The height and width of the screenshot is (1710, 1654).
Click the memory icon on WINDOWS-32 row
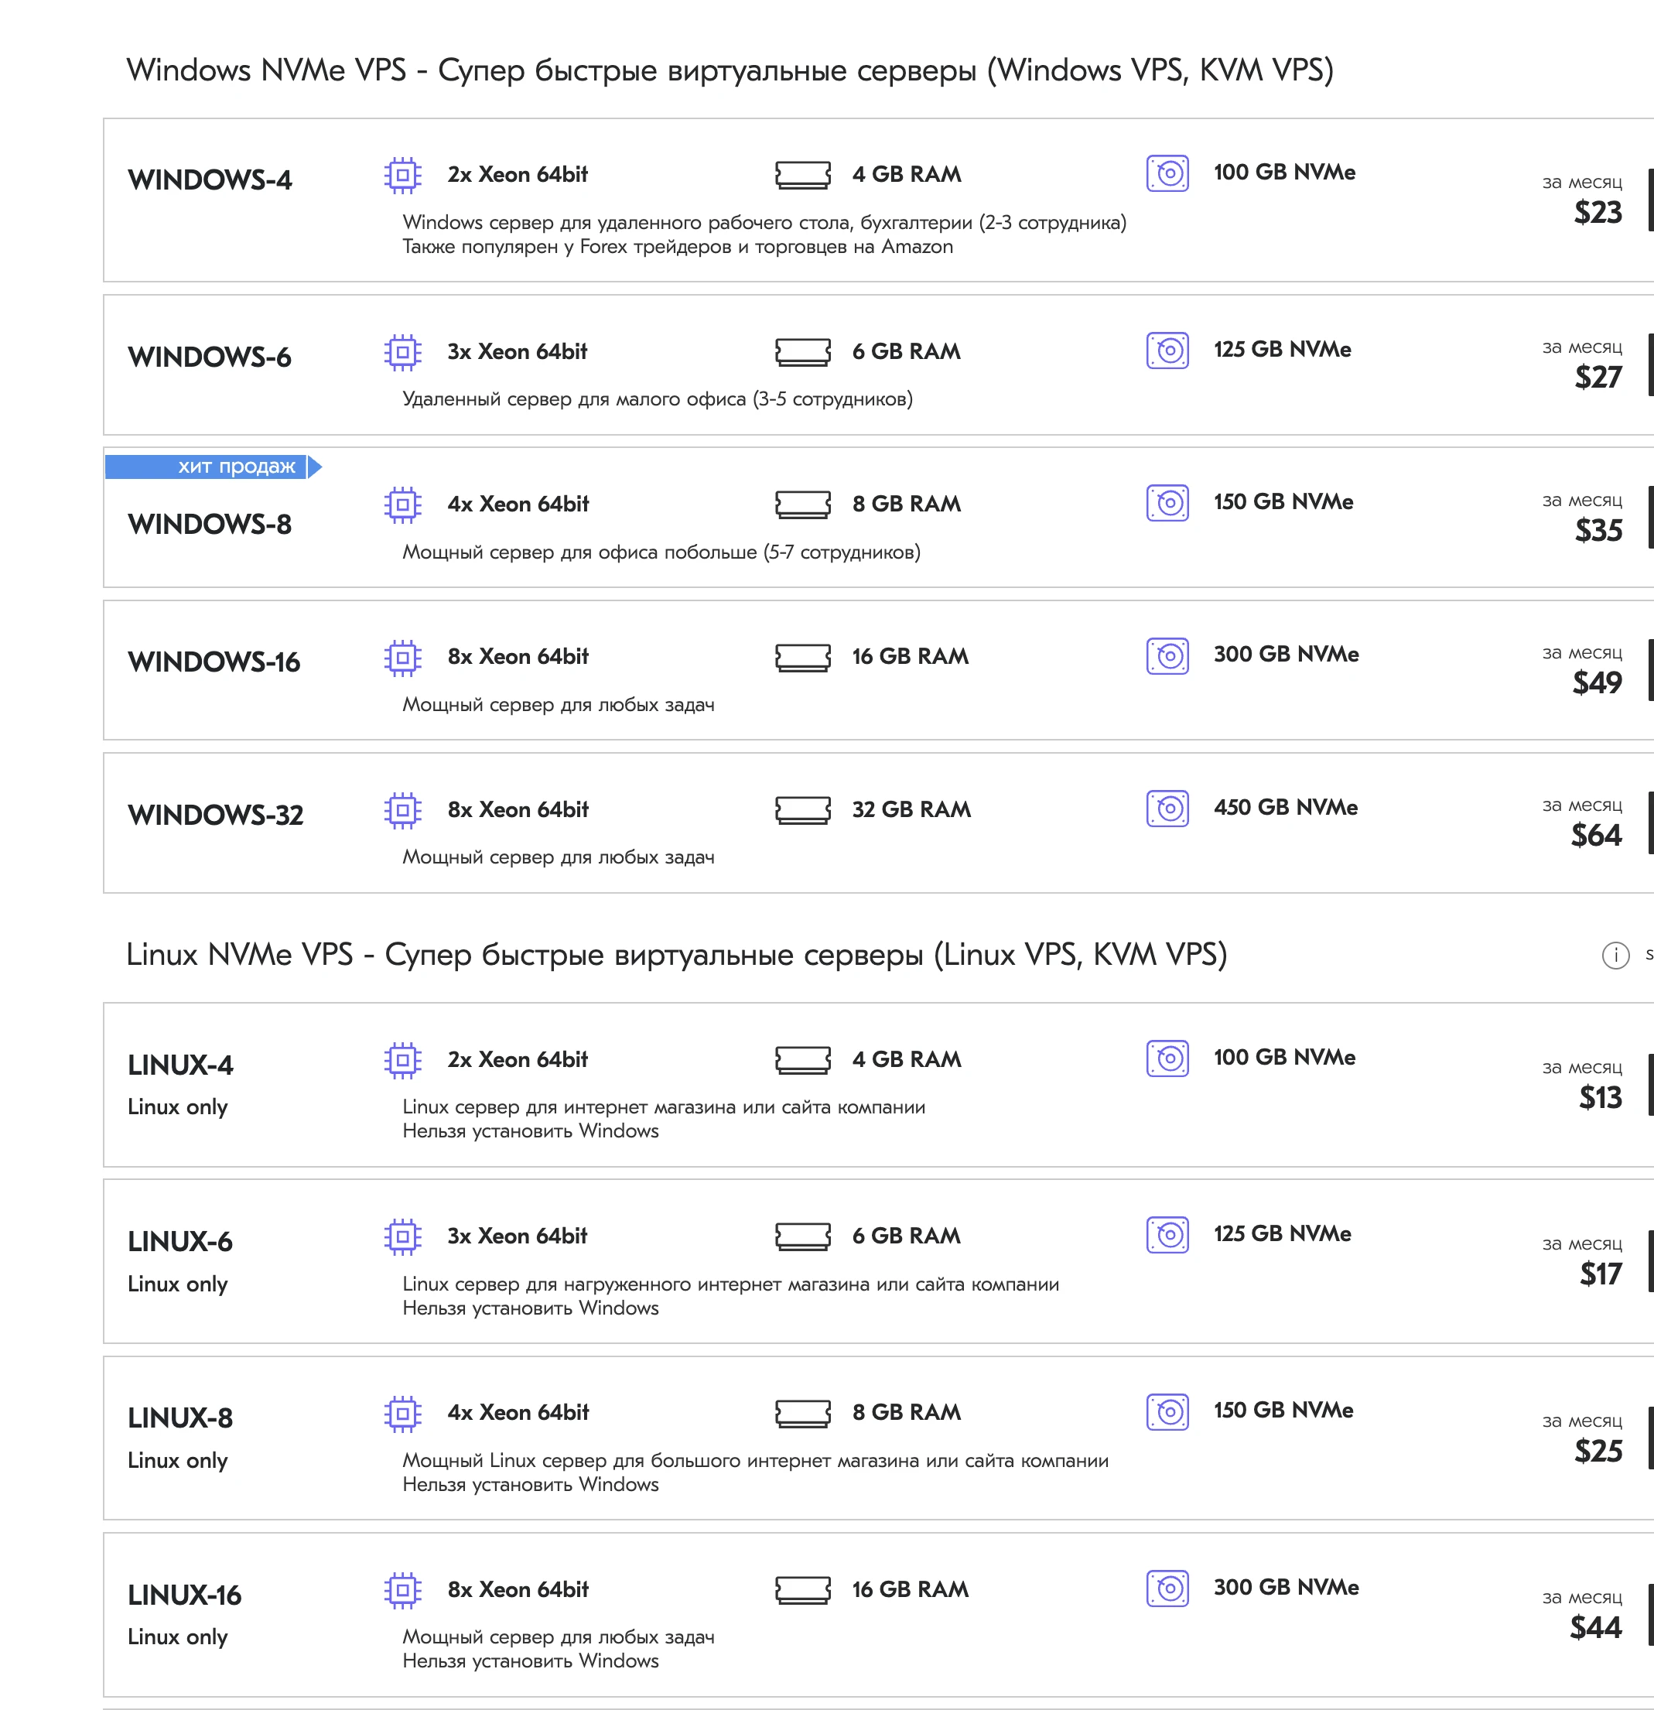tap(801, 809)
